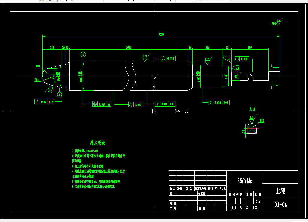Pick the ø110 diameter dimension
308x222 pixels.
click(x=53, y=77)
